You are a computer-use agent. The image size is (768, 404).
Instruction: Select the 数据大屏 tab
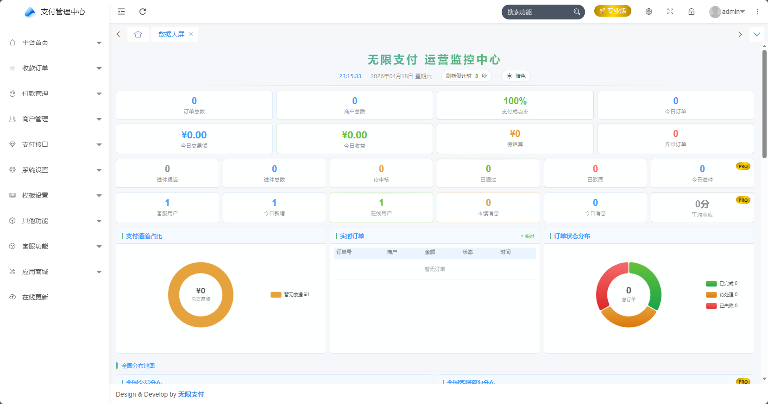[x=171, y=34]
